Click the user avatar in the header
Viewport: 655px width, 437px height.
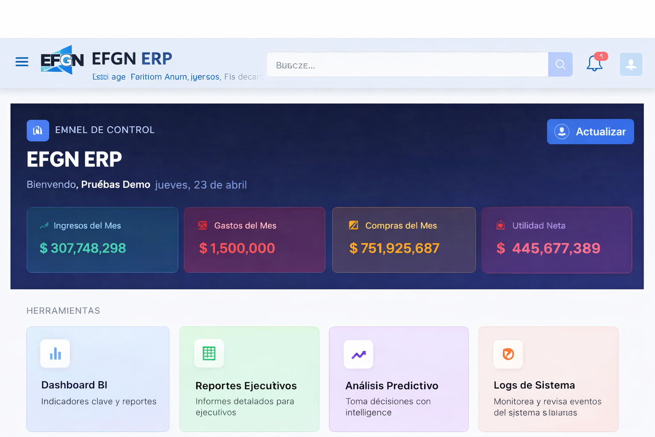(x=631, y=64)
